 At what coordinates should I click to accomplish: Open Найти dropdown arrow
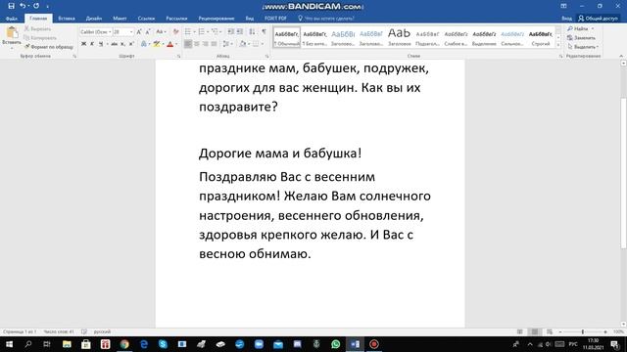[593, 28]
